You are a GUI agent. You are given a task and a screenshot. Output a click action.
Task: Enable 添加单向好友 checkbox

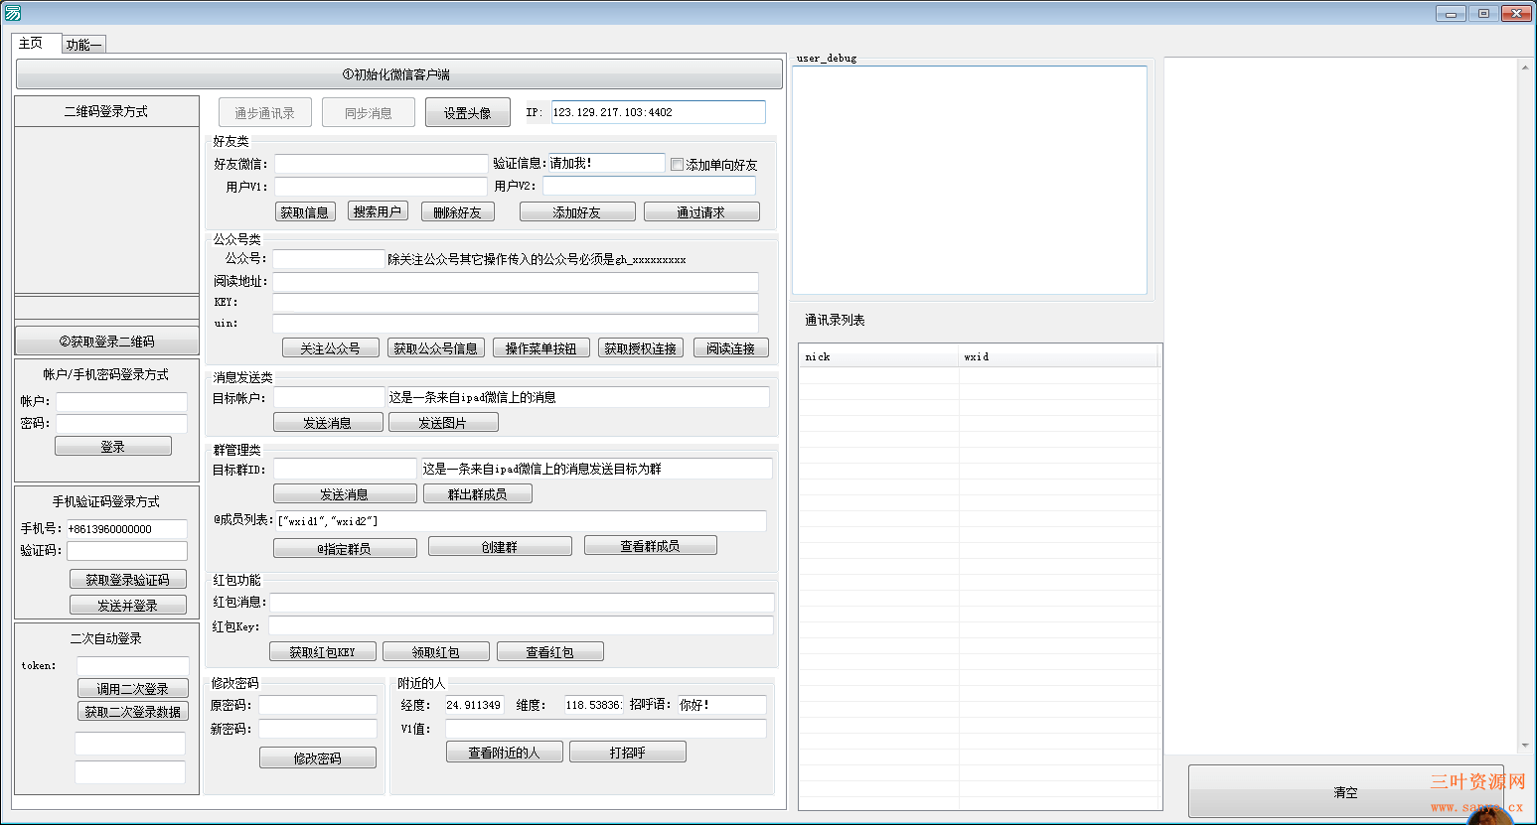tap(678, 165)
